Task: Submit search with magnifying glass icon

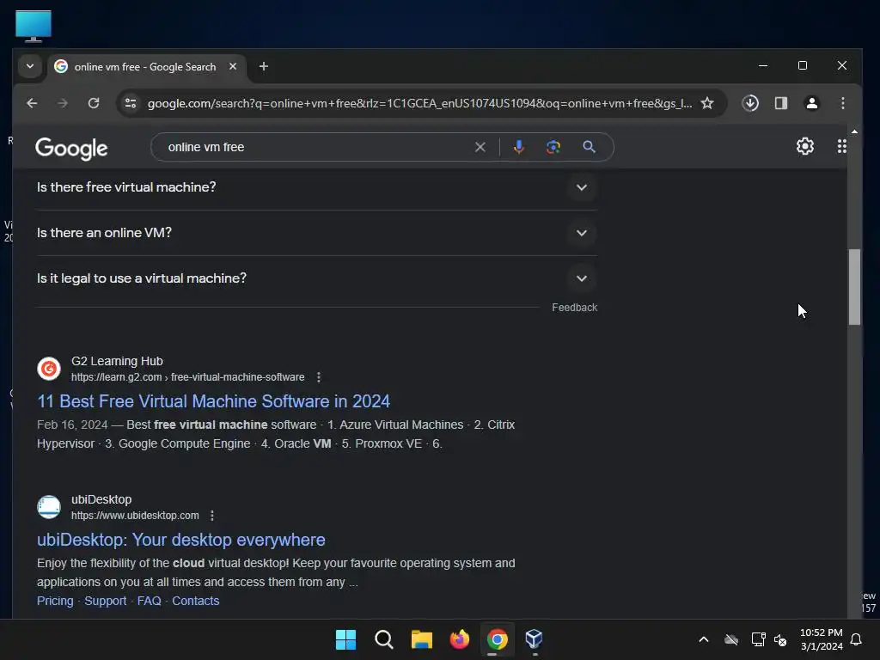Action: tap(589, 147)
